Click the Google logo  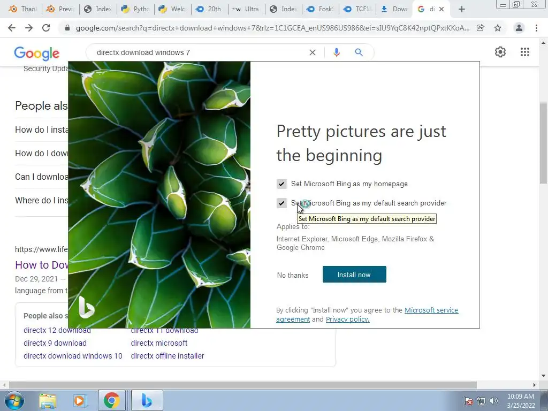click(37, 53)
